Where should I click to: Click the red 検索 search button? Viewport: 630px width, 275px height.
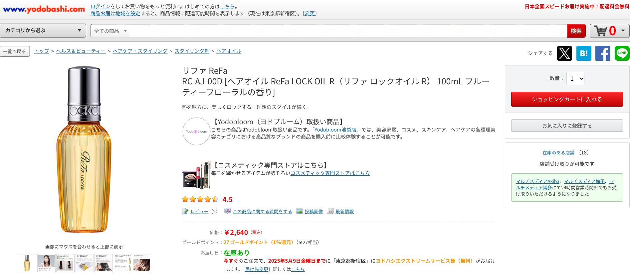tap(576, 31)
